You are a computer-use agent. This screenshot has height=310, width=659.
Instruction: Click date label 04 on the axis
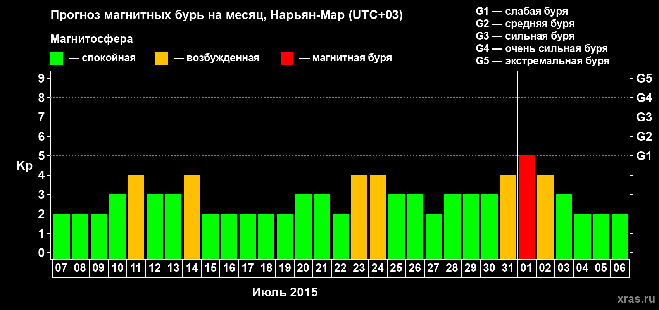pyautogui.click(x=582, y=268)
